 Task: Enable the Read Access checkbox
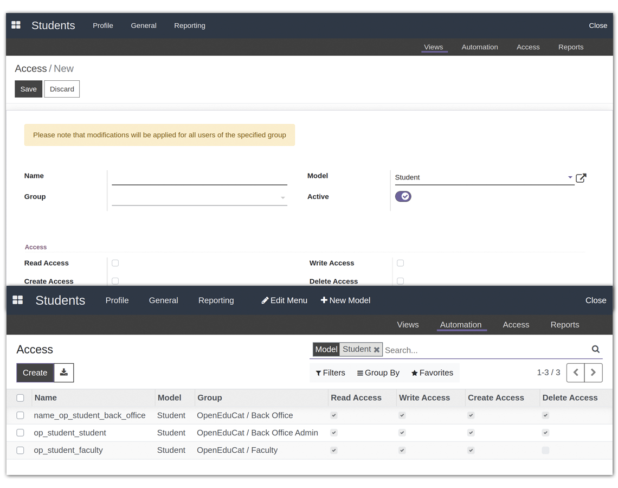click(x=115, y=263)
